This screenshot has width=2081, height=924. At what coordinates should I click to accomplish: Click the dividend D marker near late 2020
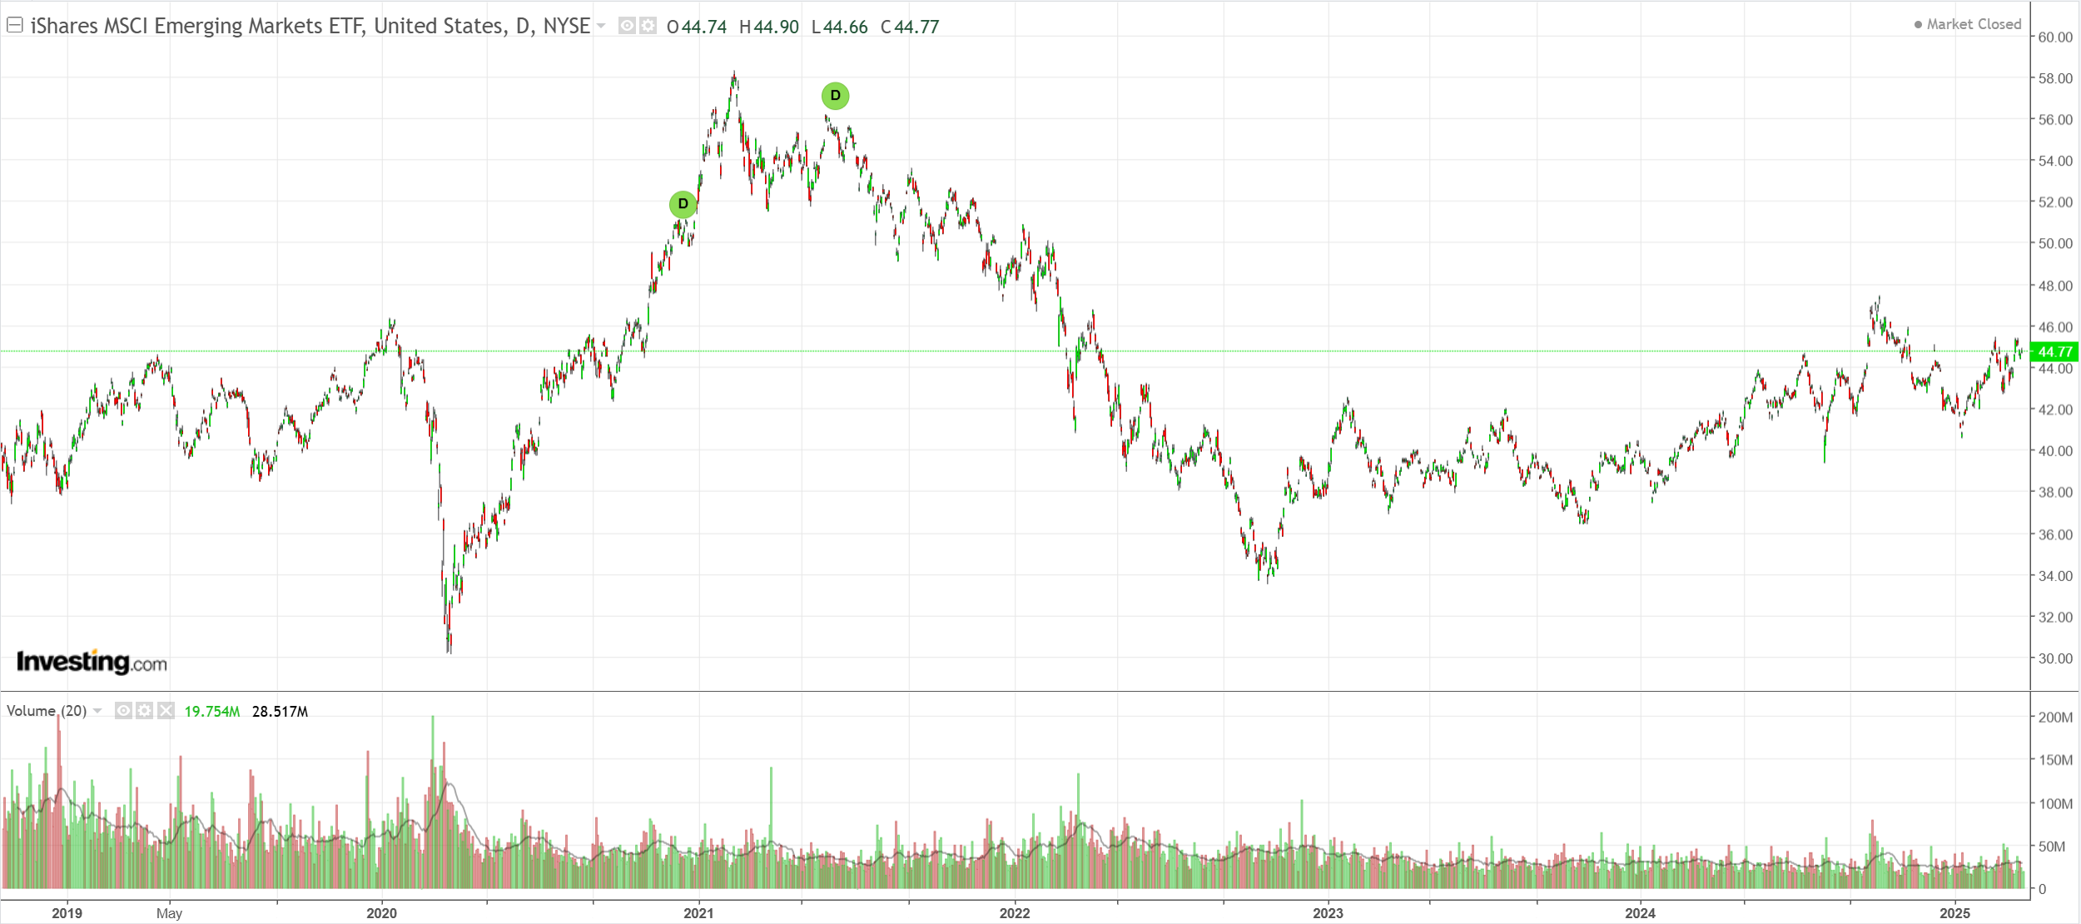(683, 204)
